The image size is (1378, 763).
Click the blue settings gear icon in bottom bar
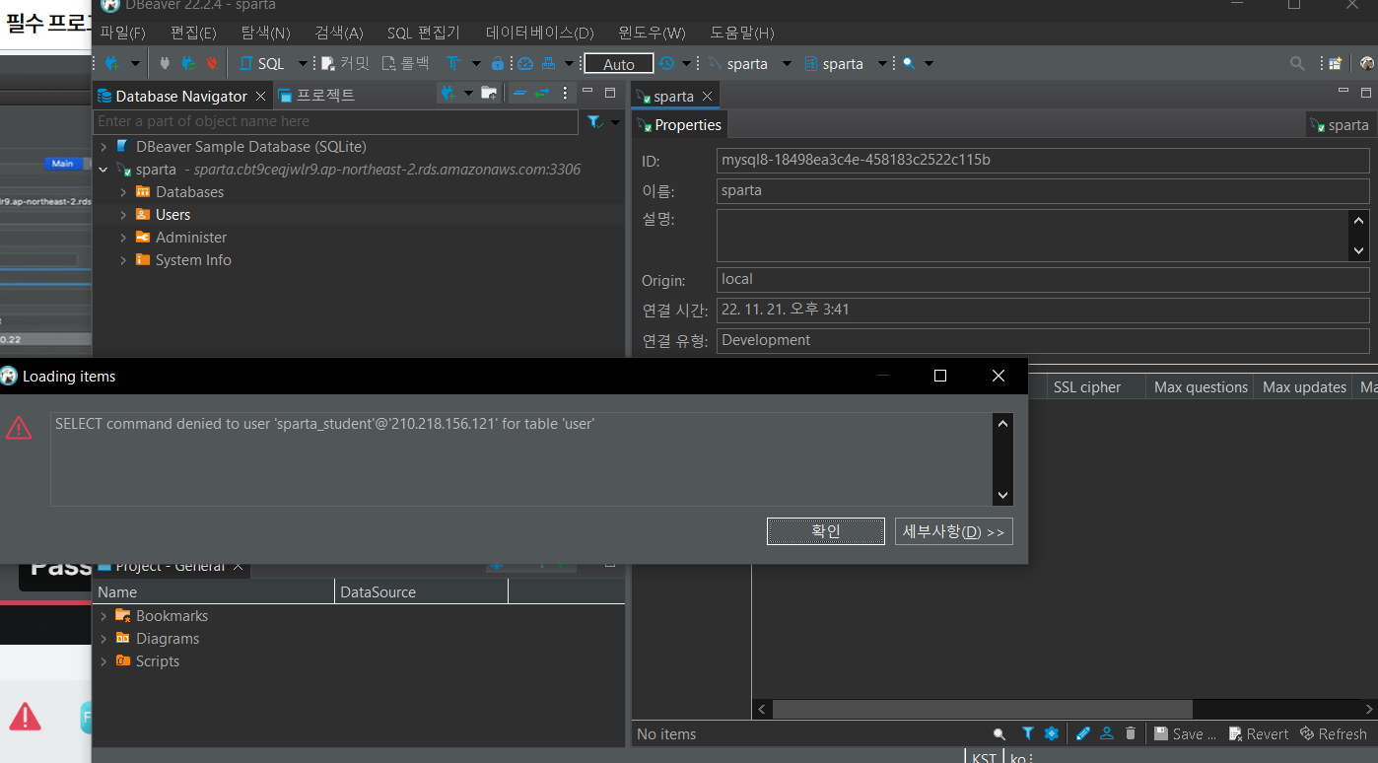click(x=1051, y=733)
